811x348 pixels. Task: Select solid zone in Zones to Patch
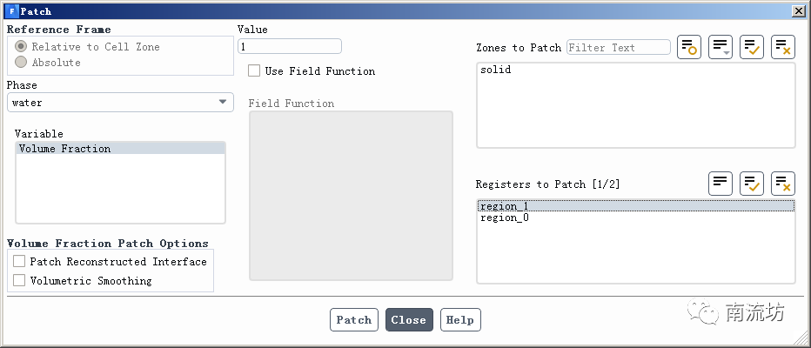coord(496,70)
